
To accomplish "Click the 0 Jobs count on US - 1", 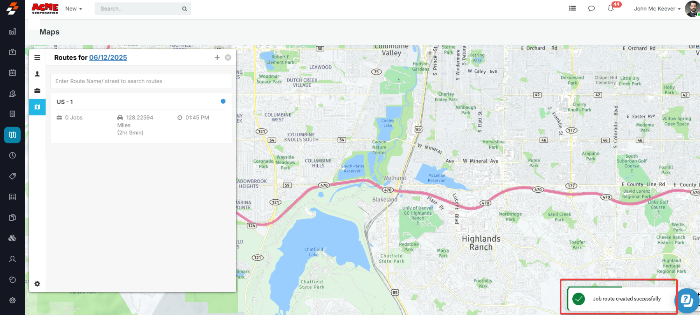I will coord(70,118).
